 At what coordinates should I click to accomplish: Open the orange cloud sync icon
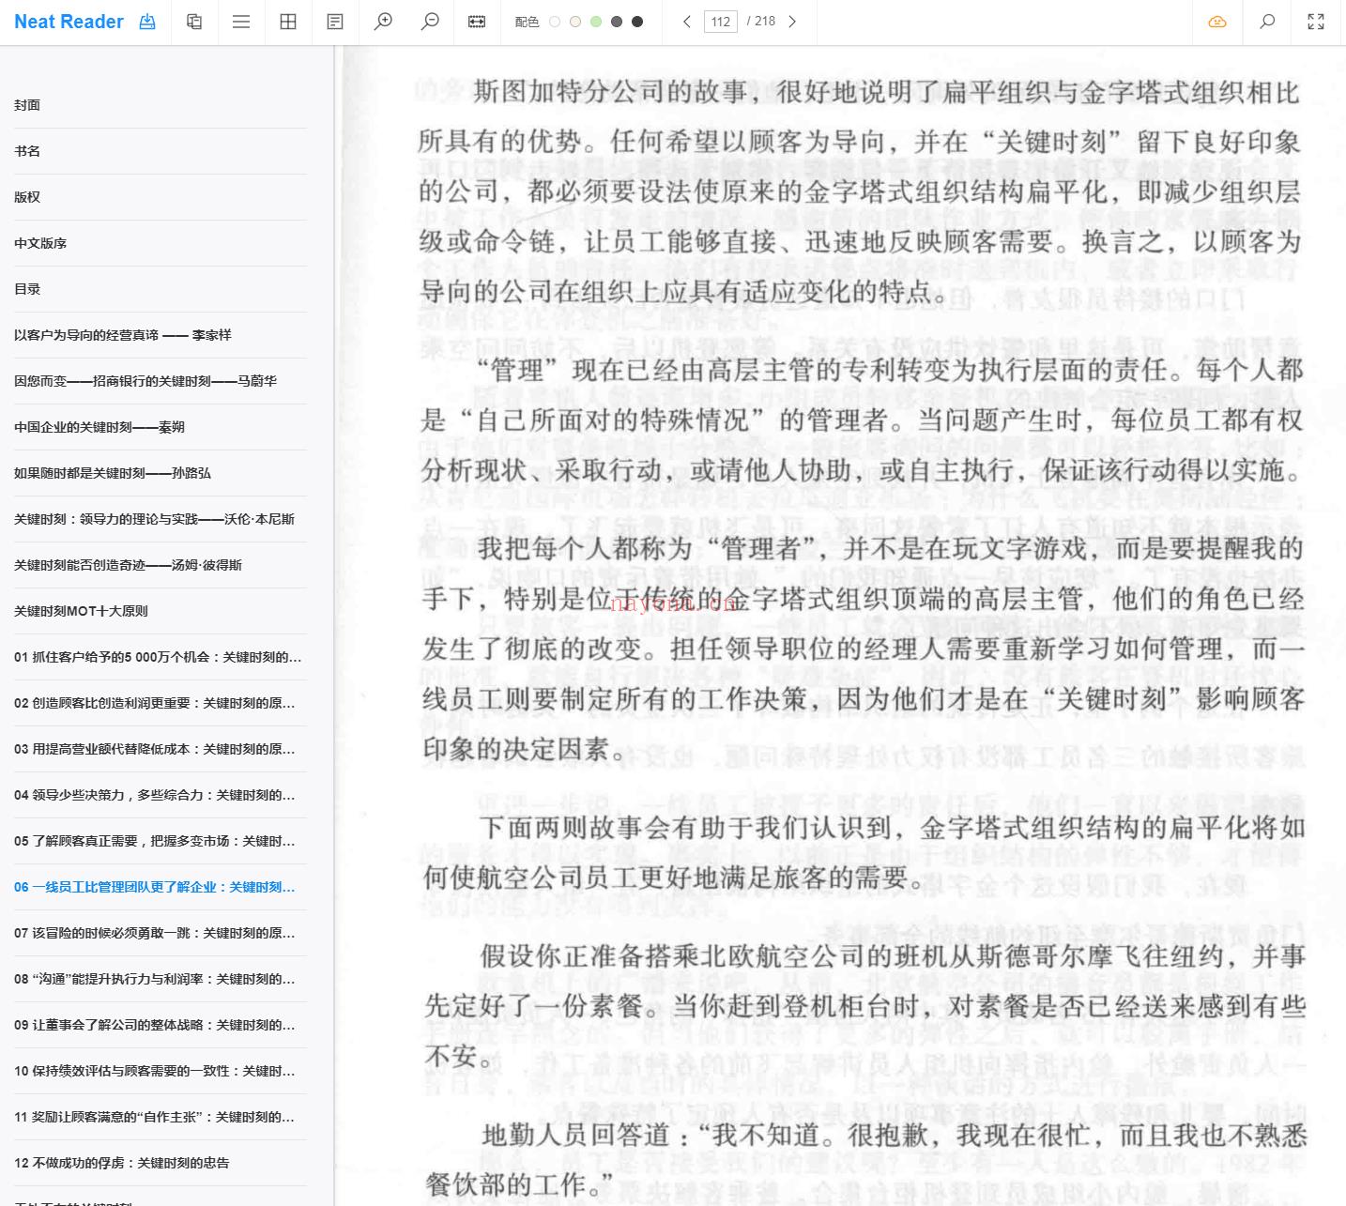pos(1217,22)
